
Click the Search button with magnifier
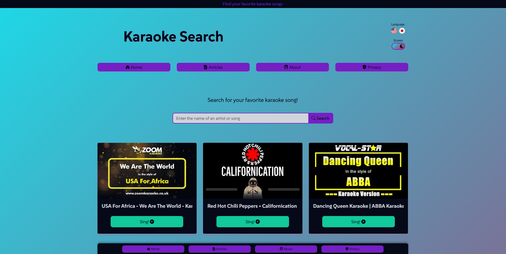click(321, 118)
